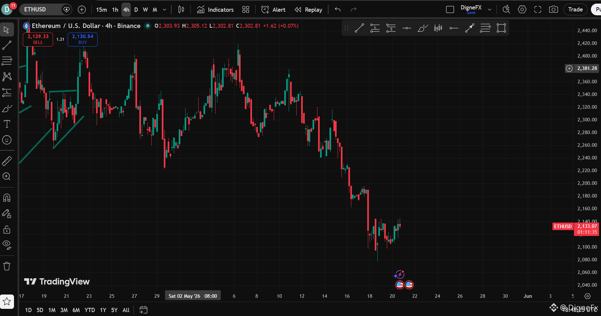Open favorites star toolbar button
601x316 pixels.
7,302
